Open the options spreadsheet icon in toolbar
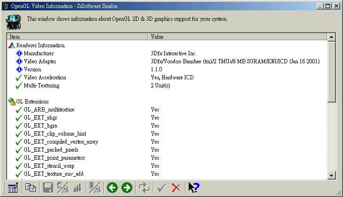 pyautogui.click(x=13, y=188)
